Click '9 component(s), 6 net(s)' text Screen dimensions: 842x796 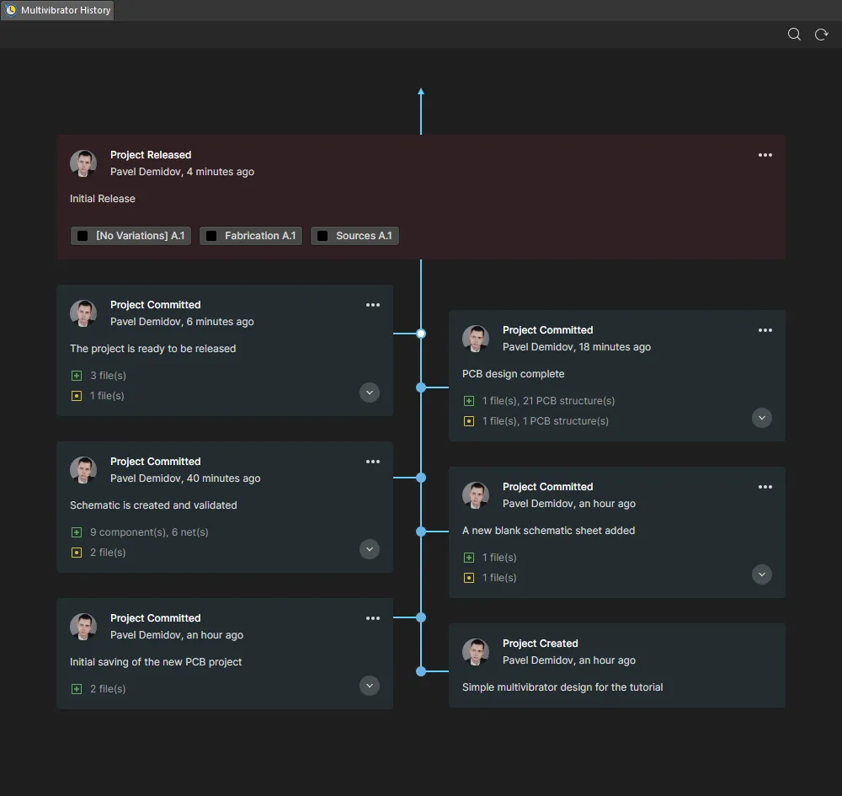point(149,532)
